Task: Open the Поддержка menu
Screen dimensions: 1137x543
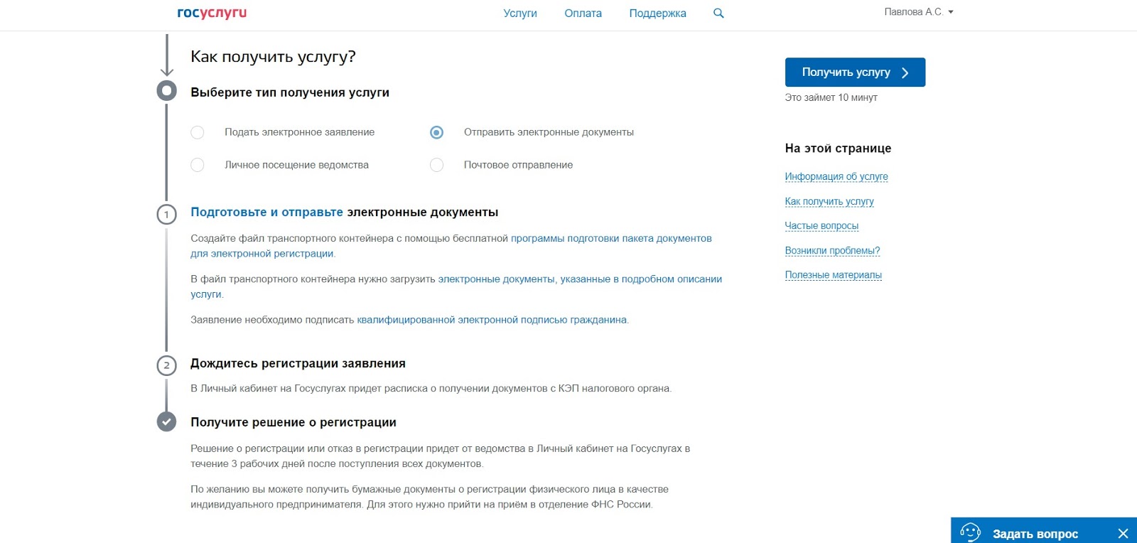Action: pos(657,13)
